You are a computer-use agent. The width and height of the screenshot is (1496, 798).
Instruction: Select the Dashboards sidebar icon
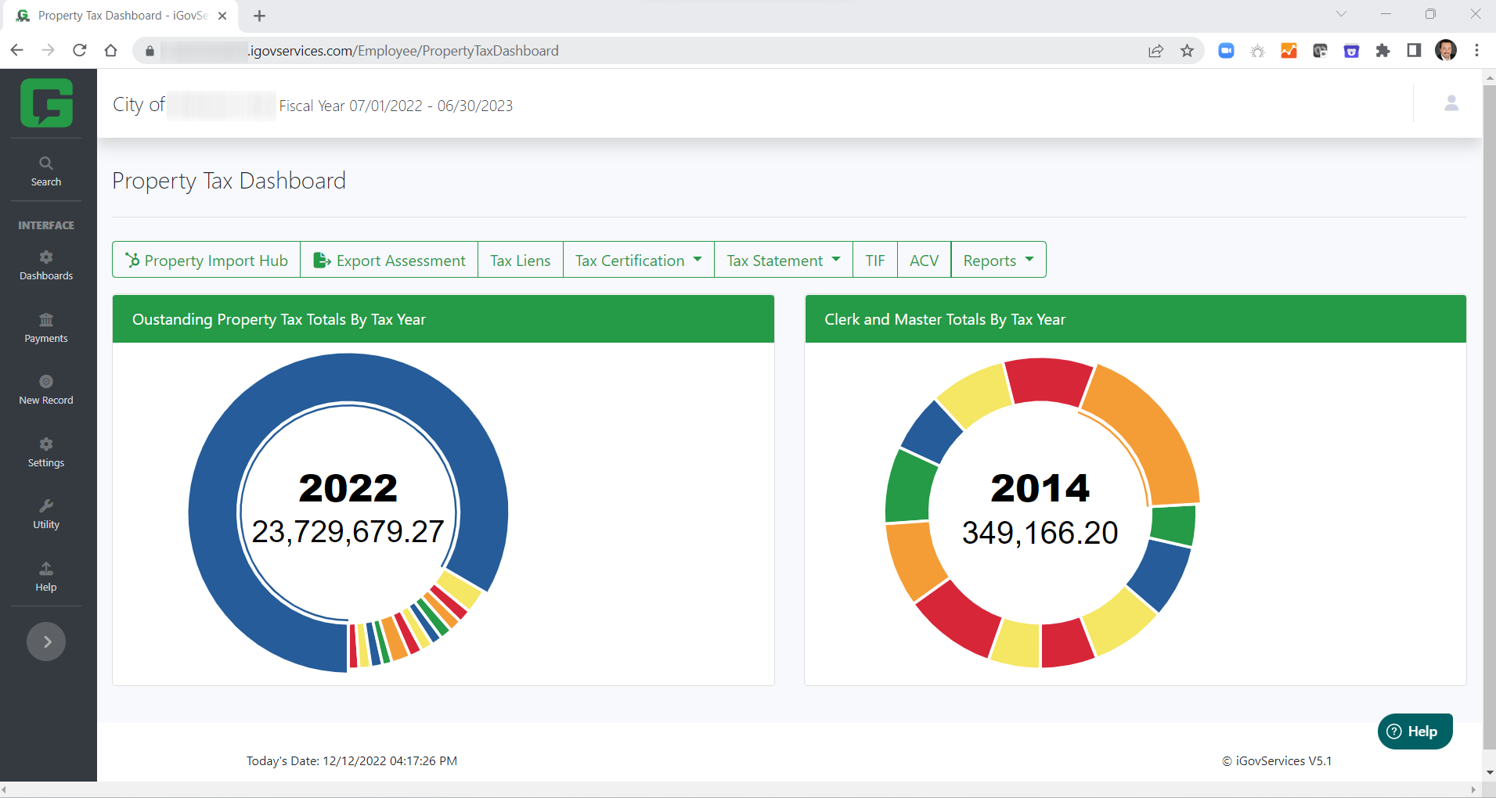click(45, 264)
